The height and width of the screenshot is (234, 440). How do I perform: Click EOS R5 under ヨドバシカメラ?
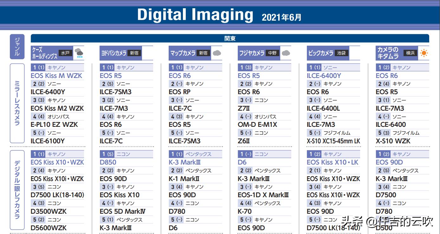111,76
